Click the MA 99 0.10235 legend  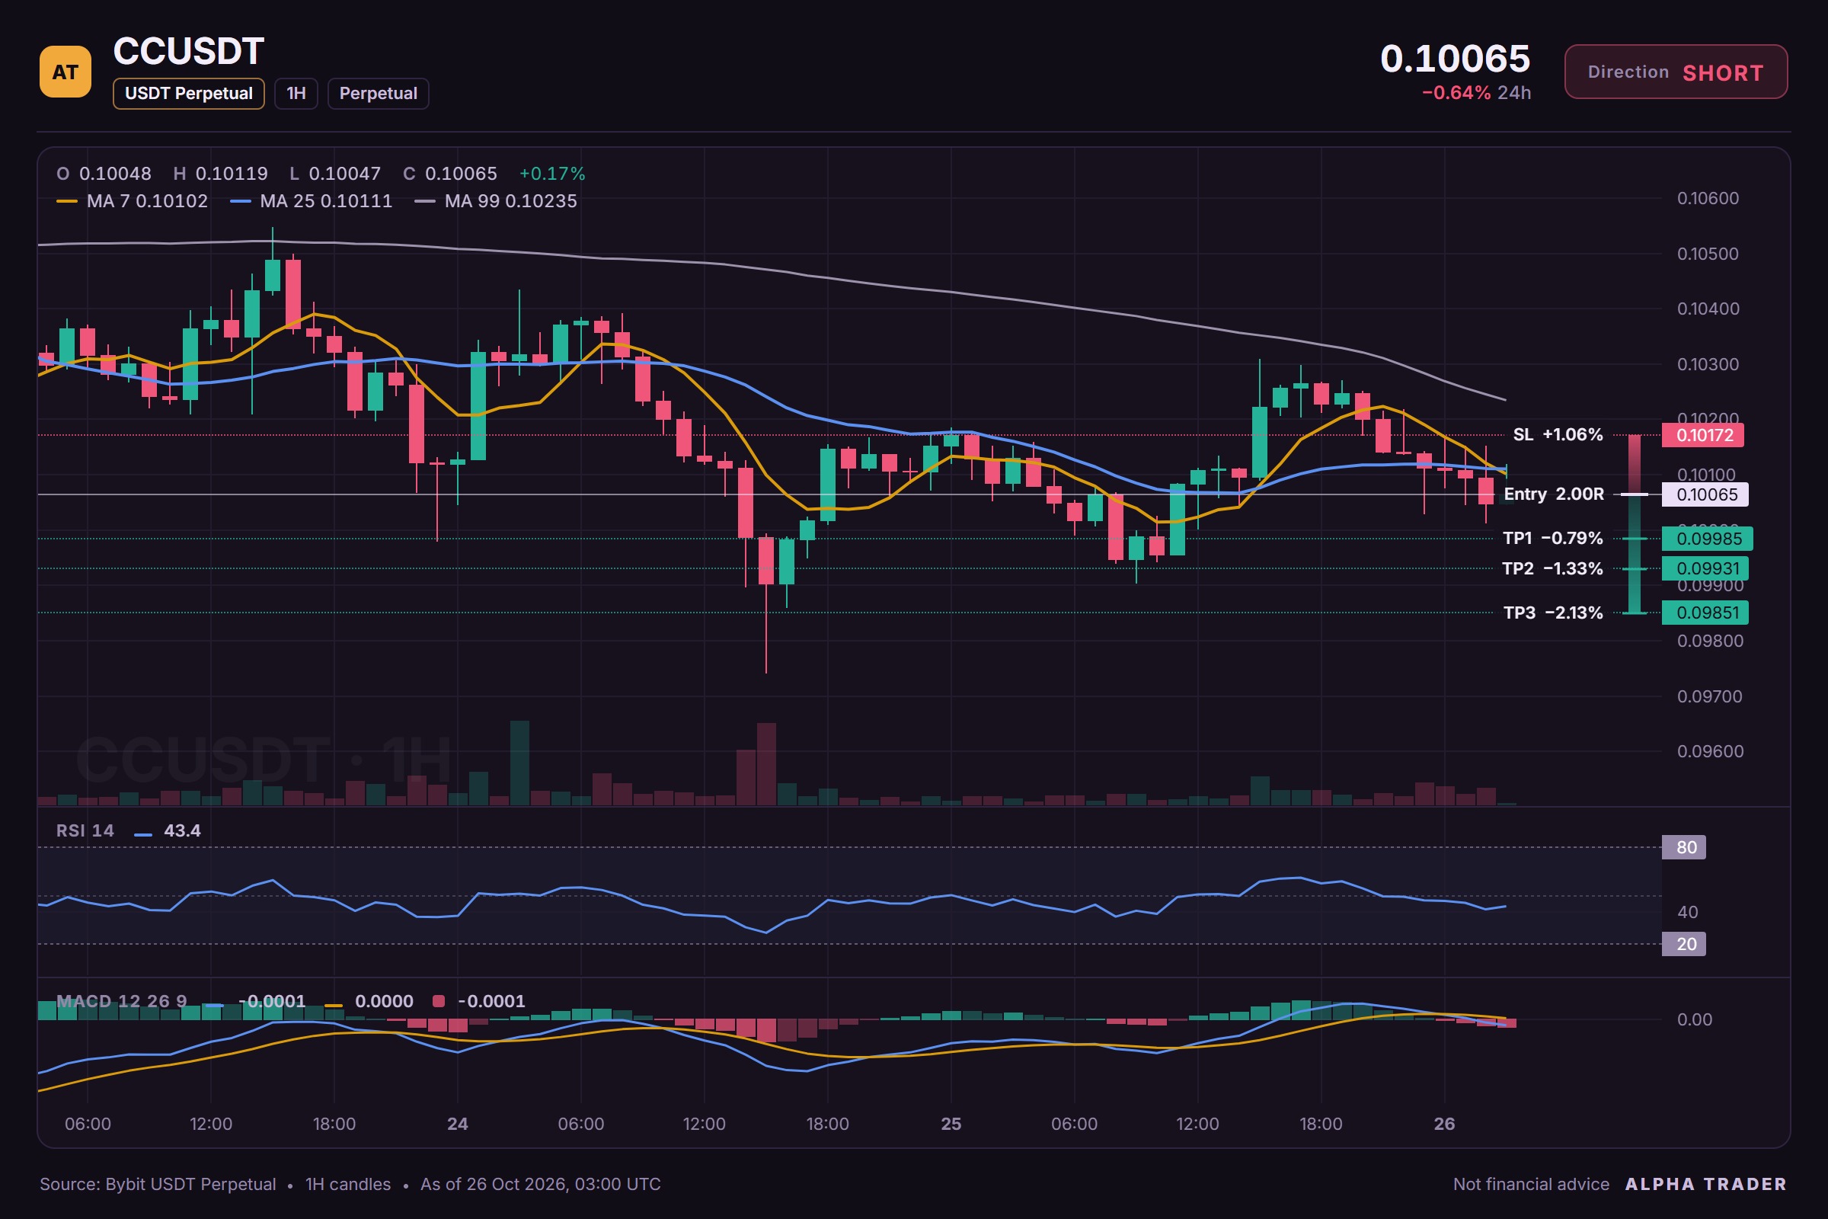(x=496, y=201)
